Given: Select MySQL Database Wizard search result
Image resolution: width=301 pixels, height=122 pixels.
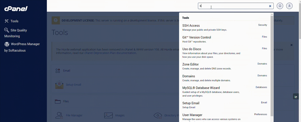Looking at the screenshot, I should click(225, 91).
